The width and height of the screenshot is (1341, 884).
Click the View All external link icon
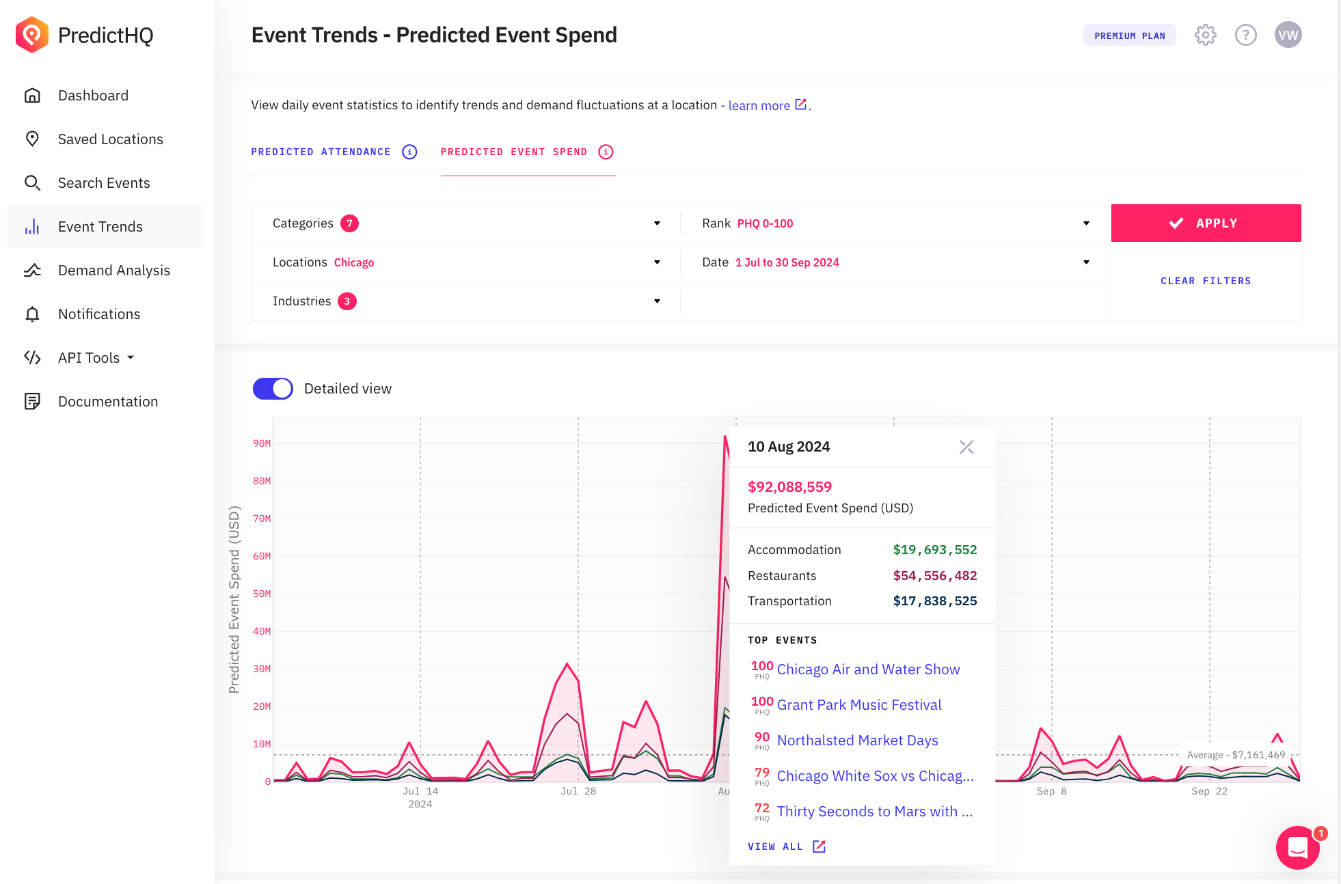tap(819, 846)
